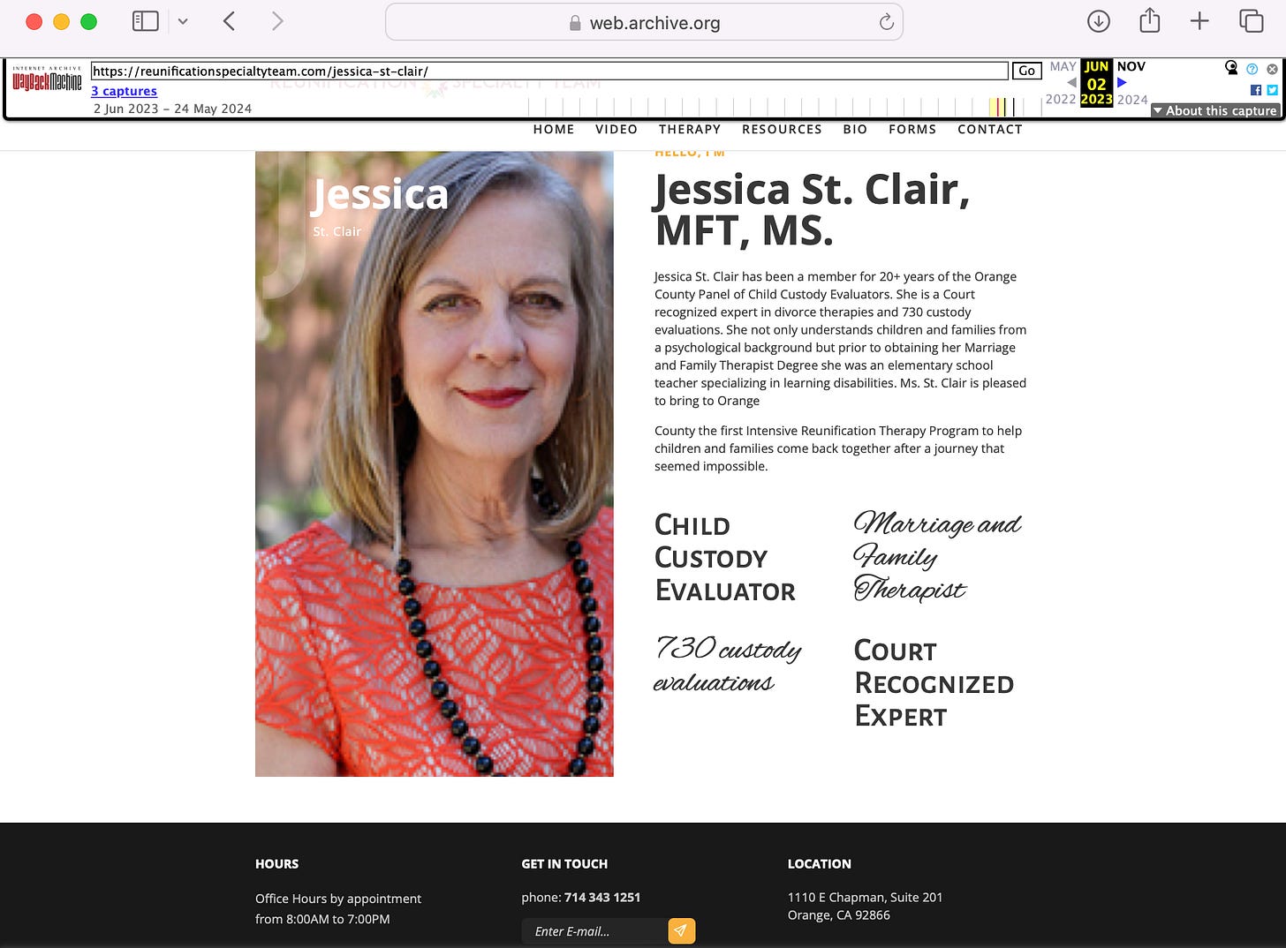Click the Office Hours by appointment text
This screenshot has height=948, width=1286.
click(x=338, y=899)
